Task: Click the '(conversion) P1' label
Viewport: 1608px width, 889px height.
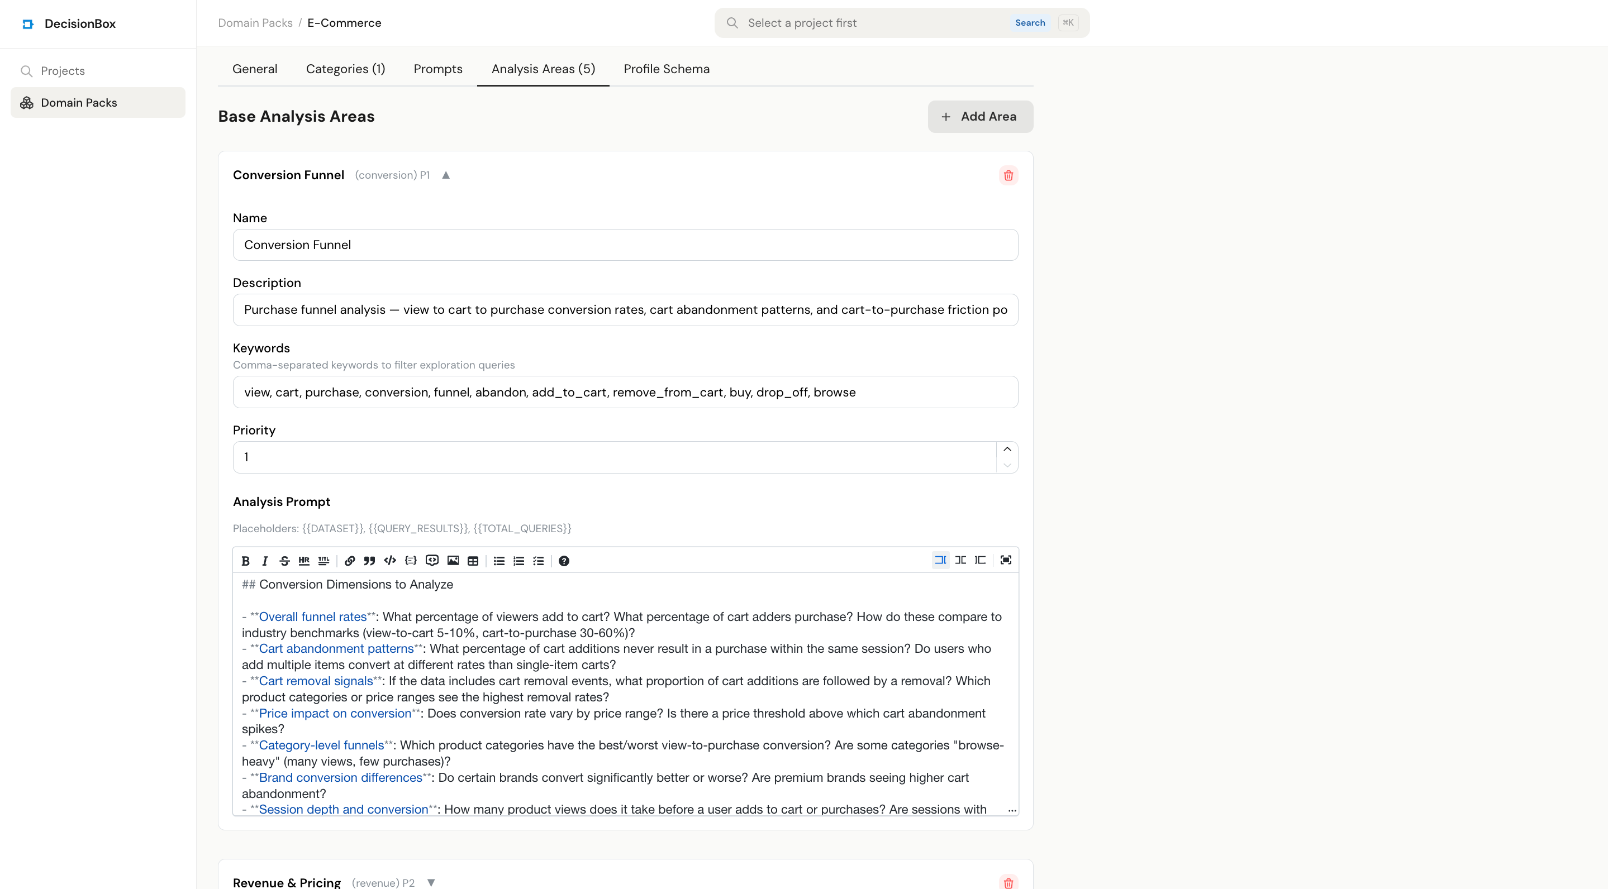Action: tap(392, 175)
